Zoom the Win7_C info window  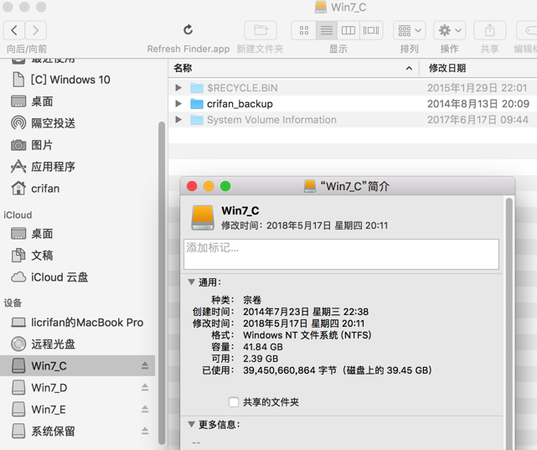[x=225, y=186]
